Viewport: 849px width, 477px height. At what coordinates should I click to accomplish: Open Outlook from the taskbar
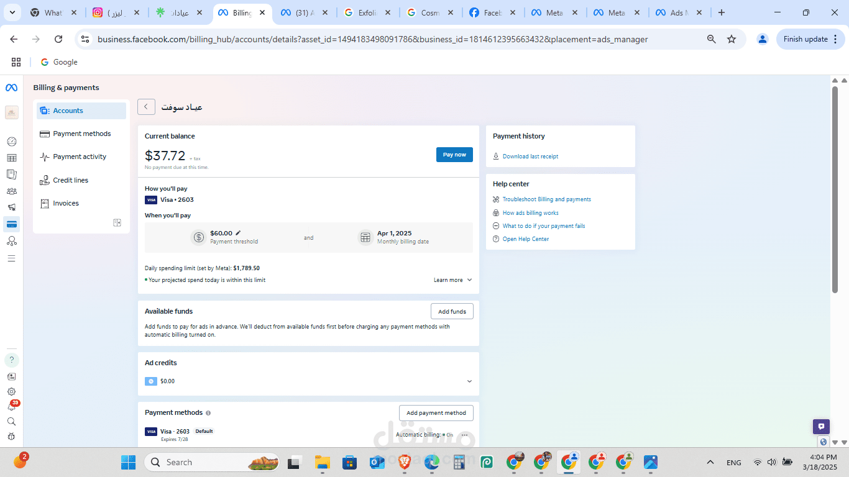click(x=377, y=462)
